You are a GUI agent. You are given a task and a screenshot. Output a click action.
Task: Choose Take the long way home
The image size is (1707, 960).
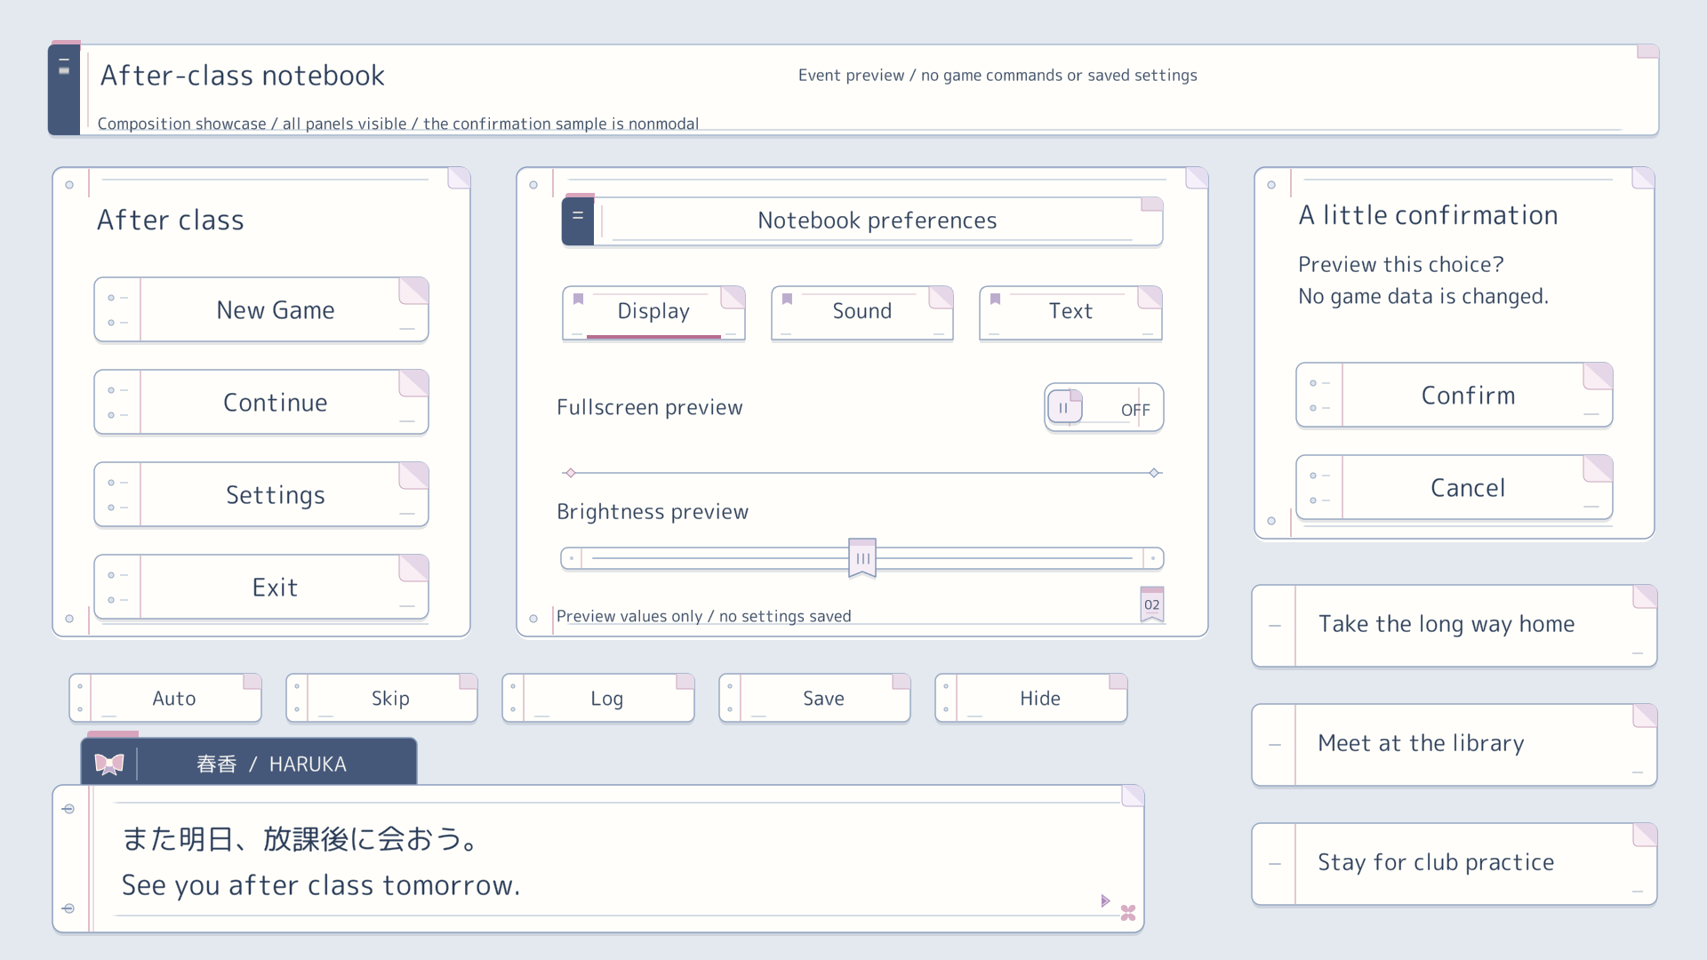click(1455, 626)
